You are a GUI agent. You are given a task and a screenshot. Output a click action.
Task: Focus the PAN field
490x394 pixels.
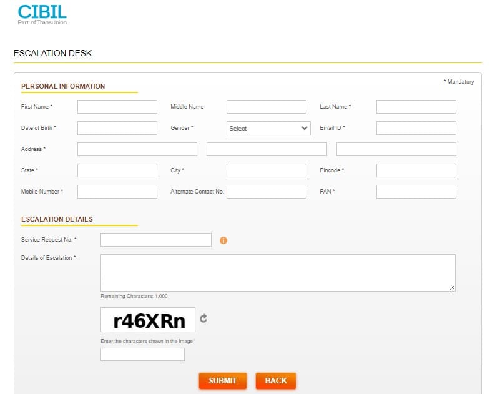[416, 192]
